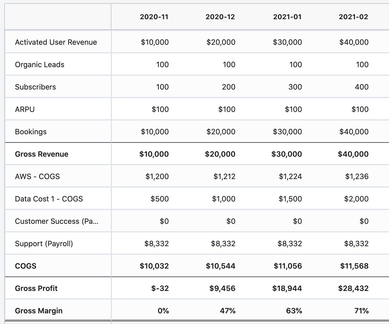
Task: Click the $-32 Gross Profit cell
Action: tap(160, 288)
